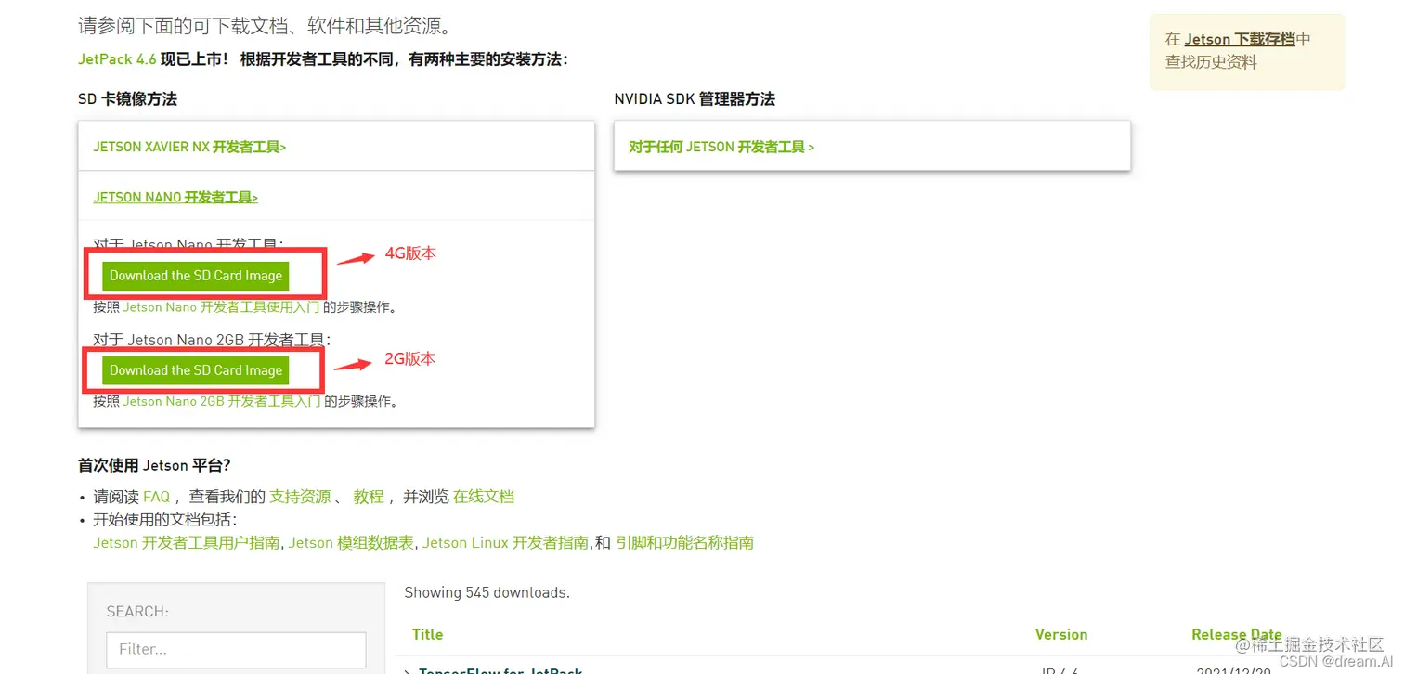
Task: Select the '首次使用 Jetson 平台?' heading
Action: click(154, 465)
